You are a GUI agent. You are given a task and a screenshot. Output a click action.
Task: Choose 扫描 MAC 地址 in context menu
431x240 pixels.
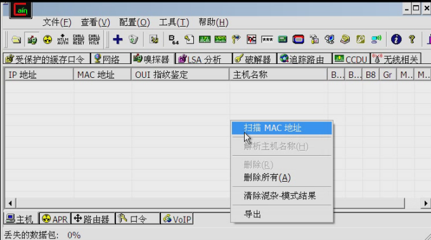[x=282, y=129]
